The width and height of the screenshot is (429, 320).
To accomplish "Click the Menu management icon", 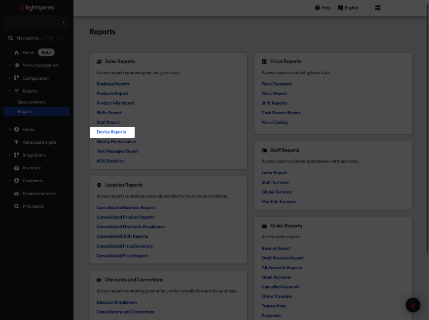I will tap(16, 65).
